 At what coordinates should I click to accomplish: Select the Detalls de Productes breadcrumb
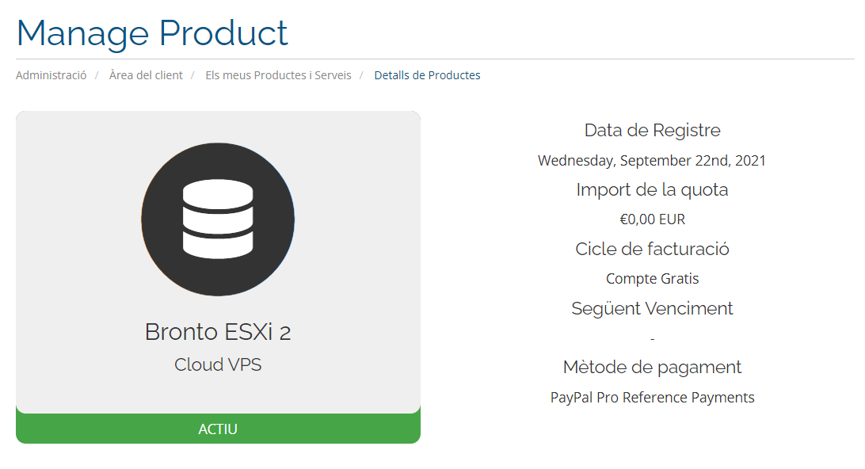[427, 75]
